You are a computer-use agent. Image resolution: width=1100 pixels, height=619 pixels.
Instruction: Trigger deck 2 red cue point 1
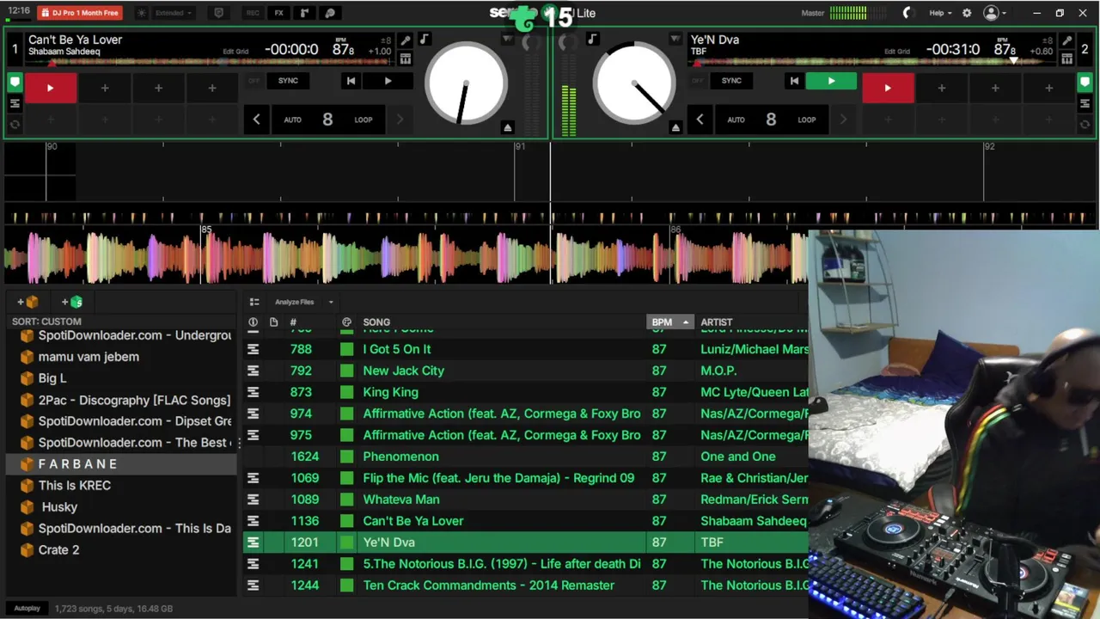[888, 88]
